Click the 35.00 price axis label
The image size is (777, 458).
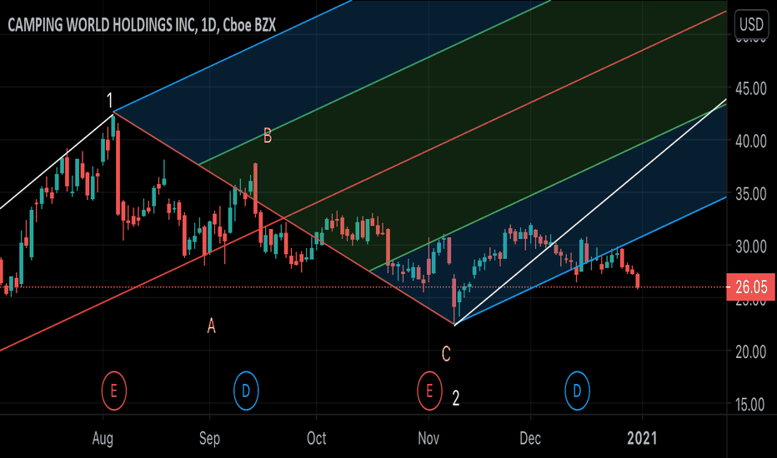(x=750, y=193)
